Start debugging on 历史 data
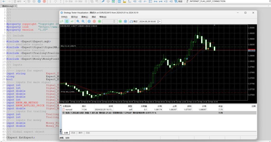 pos(69,1)
